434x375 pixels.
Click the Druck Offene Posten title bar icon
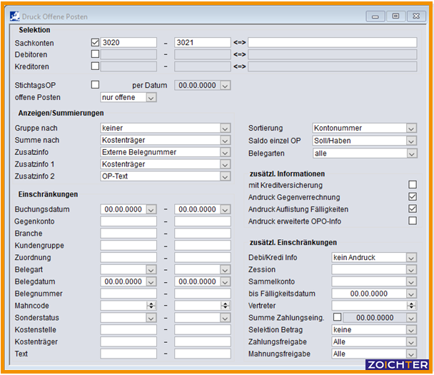[x=15, y=15]
